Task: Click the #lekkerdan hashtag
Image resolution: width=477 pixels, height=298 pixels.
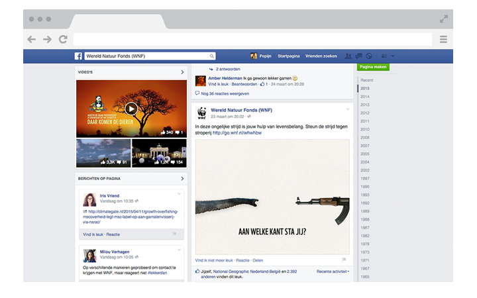Action: [157, 273]
